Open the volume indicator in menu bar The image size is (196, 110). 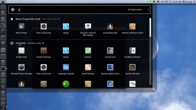(166, 2)
